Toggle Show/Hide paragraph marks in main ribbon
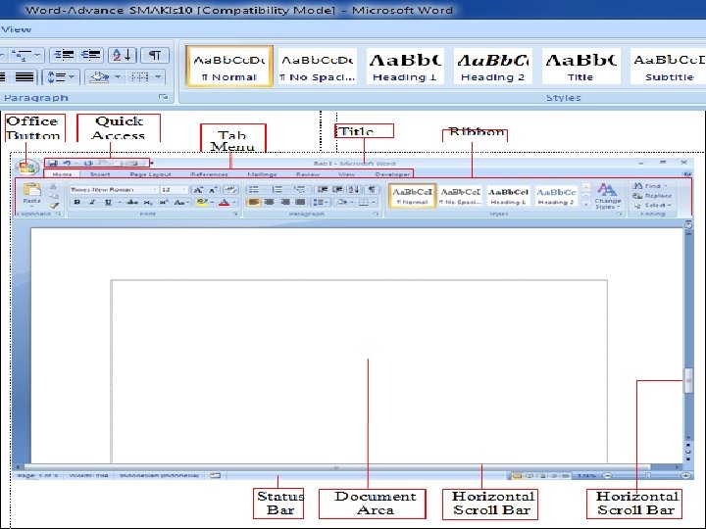Screen dimensions: 706x529 click(155, 55)
